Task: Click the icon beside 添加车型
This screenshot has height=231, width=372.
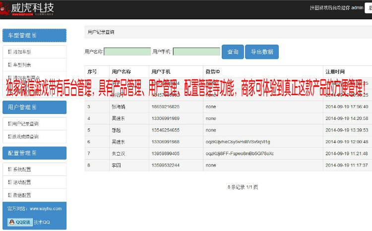Action: point(10,52)
